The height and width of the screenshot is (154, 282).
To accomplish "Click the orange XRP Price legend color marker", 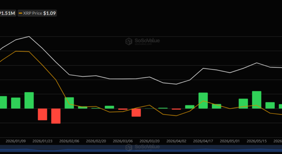I will [x=21, y=13].
